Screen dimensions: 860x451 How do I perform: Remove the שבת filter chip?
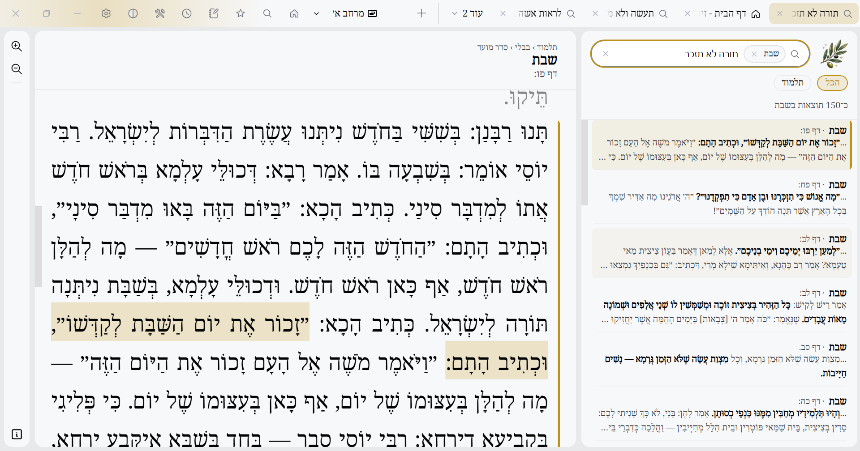[x=754, y=54]
